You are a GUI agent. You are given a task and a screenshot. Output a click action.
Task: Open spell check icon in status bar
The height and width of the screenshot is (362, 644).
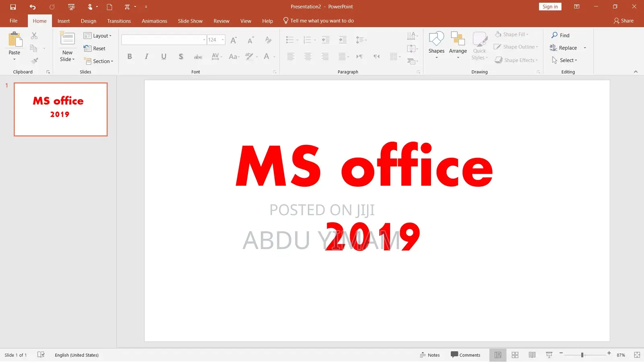[41, 355]
